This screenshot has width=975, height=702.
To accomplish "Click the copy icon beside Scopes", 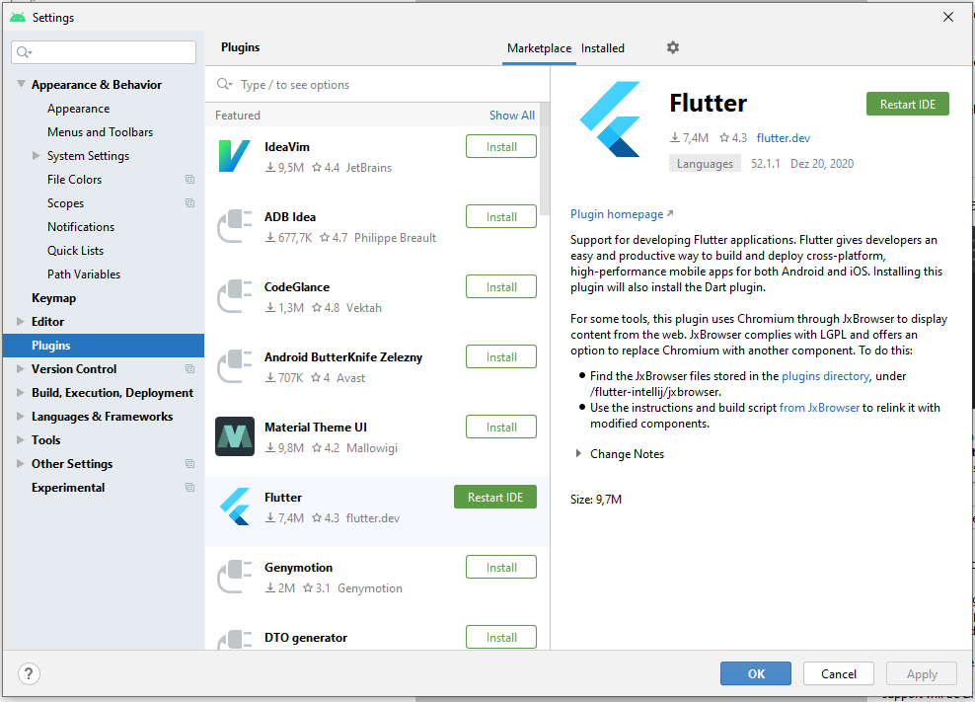I will click(189, 202).
